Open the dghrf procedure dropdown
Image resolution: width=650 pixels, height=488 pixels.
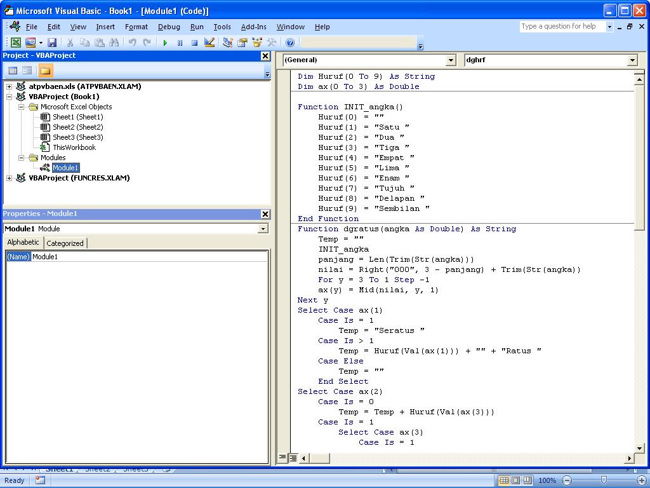tap(632, 60)
